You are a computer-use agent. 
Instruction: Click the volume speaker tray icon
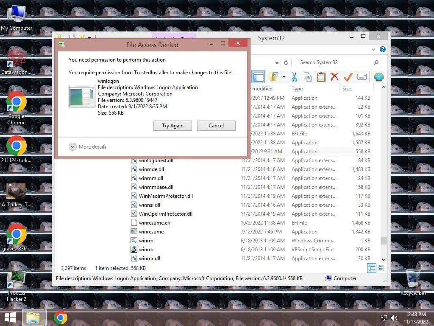[394, 318]
